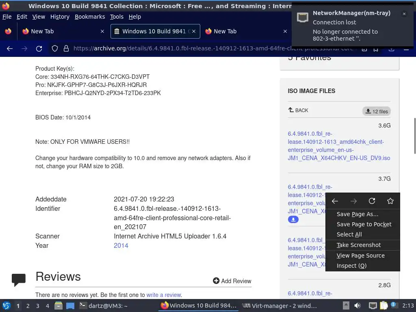
Task: Click the removable media tray icon
Action: 346,305
